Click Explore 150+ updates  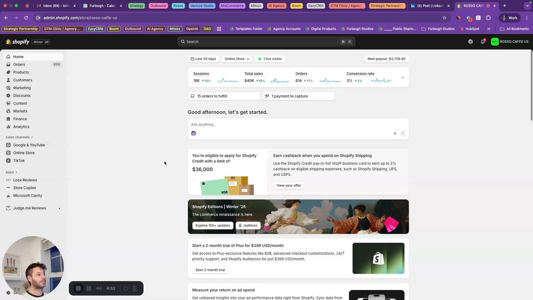213,225
